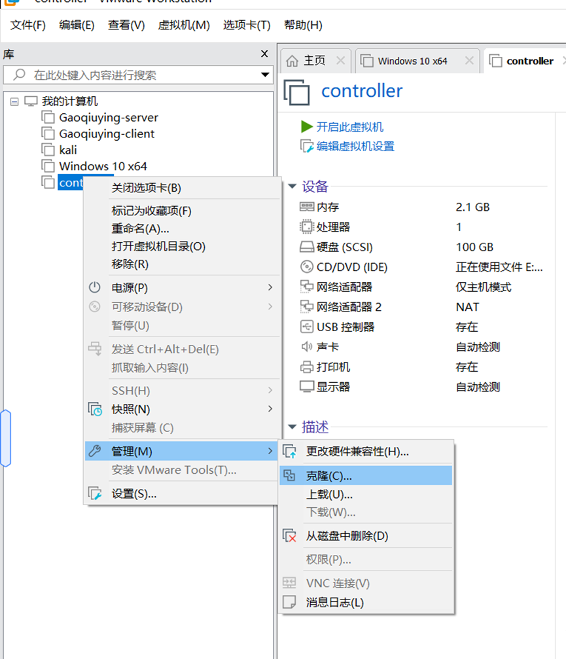Open the 帮助(H) menu
Screen dimensions: 566x659
(x=303, y=26)
